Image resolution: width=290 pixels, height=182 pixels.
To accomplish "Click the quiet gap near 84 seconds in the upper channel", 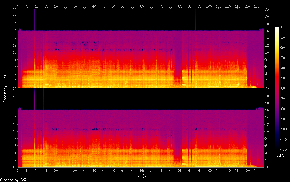I will (178, 61).
